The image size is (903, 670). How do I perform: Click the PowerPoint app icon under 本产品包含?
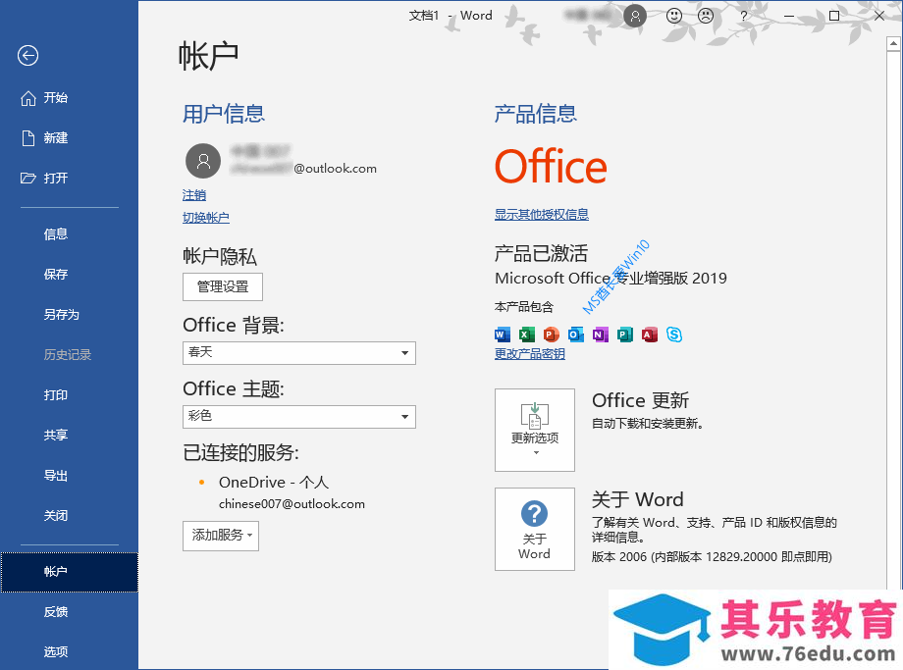552,335
